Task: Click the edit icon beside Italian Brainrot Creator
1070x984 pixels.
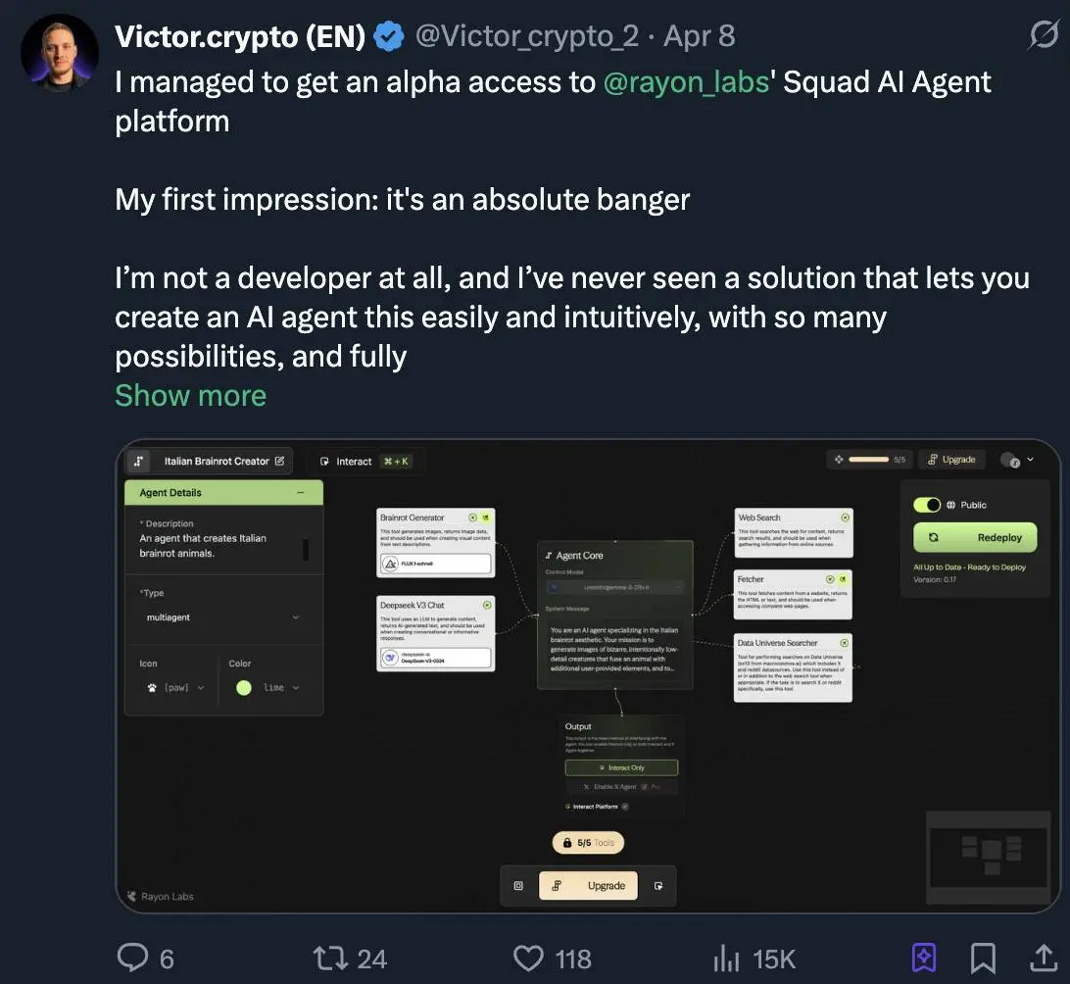Action: tap(280, 461)
